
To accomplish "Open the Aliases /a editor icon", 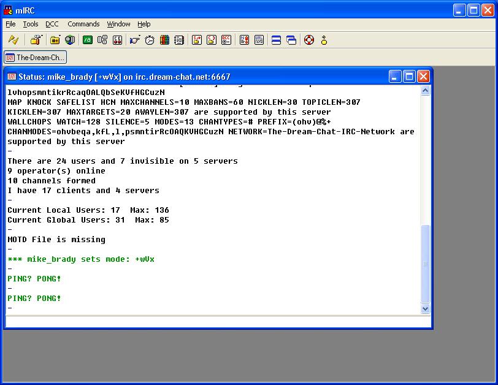I will point(88,40).
